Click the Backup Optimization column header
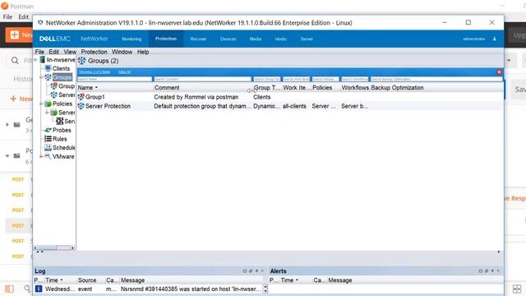Viewport: 526px width, 296px height. [x=397, y=88]
